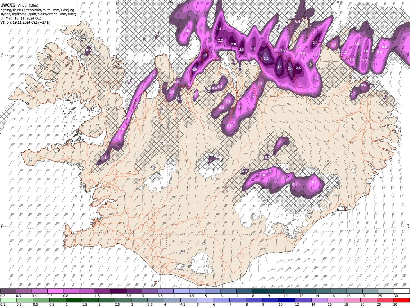Pick dark teal upper swatch between 8 and 9
410x307 pixels.
(x=260, y=291)
